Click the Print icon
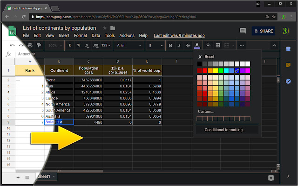Viewport: 298px width, 186px height. point(30,46)
